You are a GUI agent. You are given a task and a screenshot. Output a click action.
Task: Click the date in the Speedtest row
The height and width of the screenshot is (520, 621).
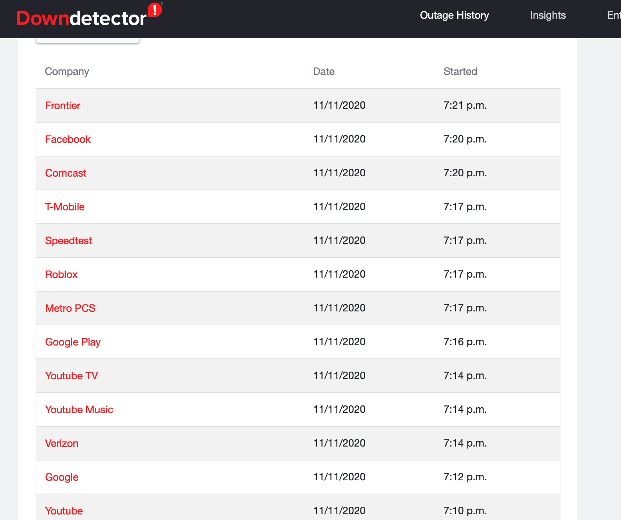[339, 241]
